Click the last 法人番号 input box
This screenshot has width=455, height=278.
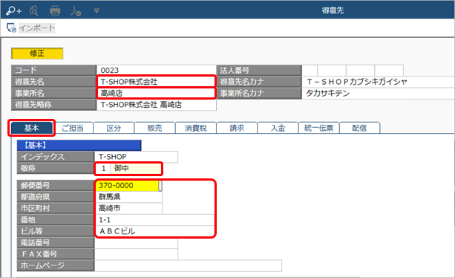389,70
